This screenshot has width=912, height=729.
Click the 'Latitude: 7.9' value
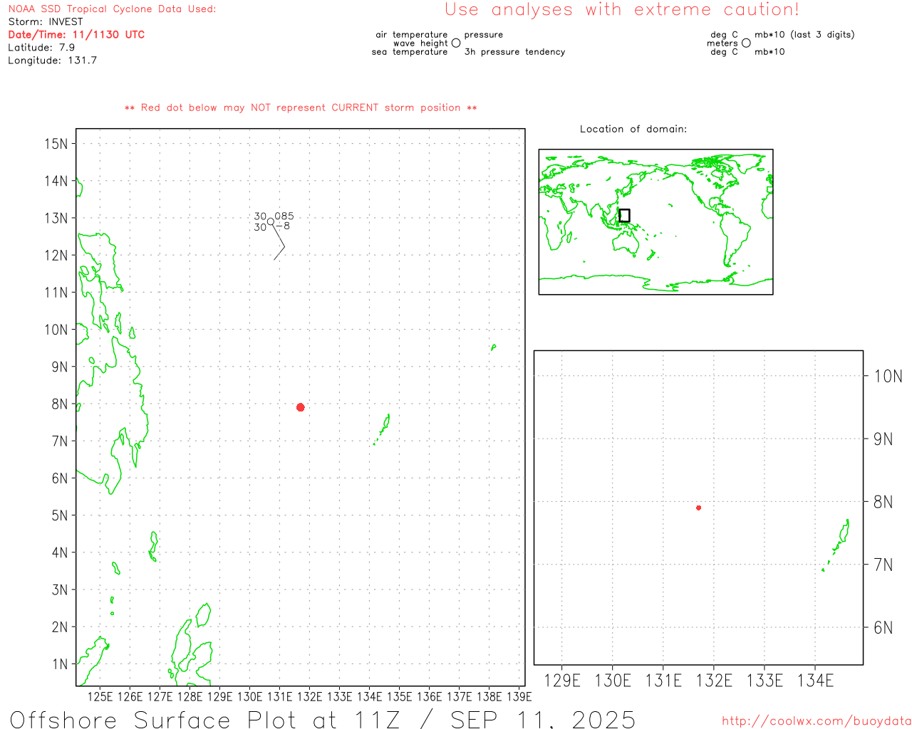click(41, 48)
